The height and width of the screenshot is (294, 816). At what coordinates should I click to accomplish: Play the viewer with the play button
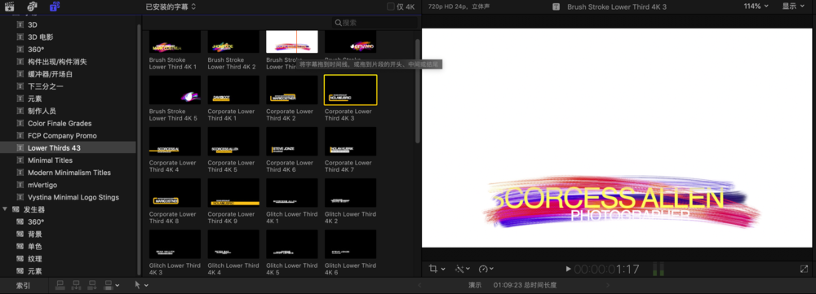click(x=568, y=269)
